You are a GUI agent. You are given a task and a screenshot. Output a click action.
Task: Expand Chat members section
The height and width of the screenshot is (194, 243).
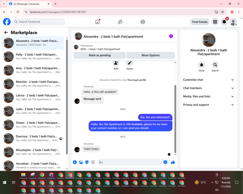pyautogui.click(x=208, y=88)
